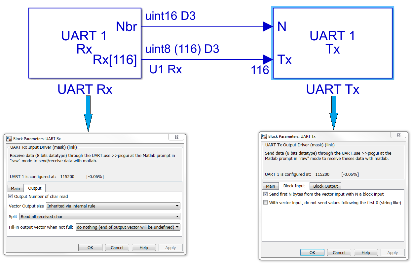Open the Main tab of UART Rx dialog
The image size is (412, 264).
[x=15, y=188]
